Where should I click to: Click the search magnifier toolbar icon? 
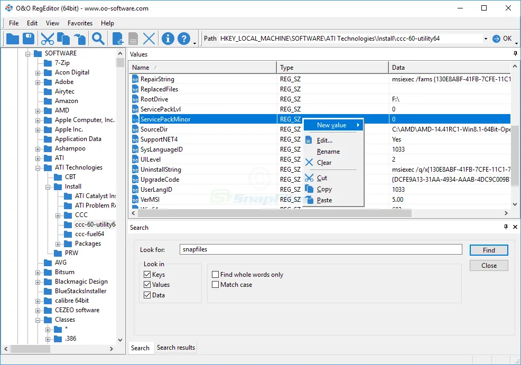(x=98, y=39)
